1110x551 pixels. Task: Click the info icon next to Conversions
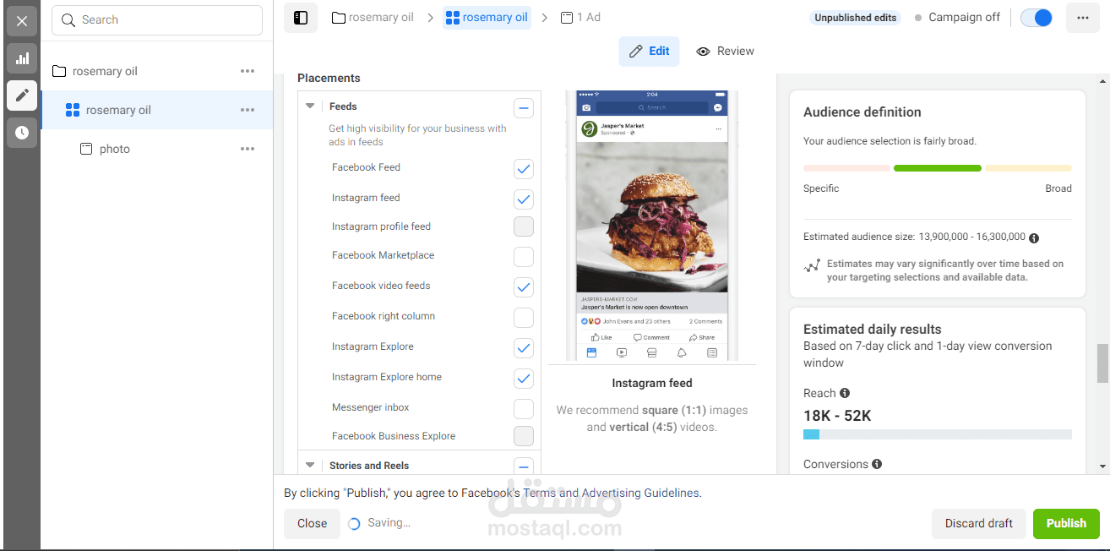pos(877,464)
